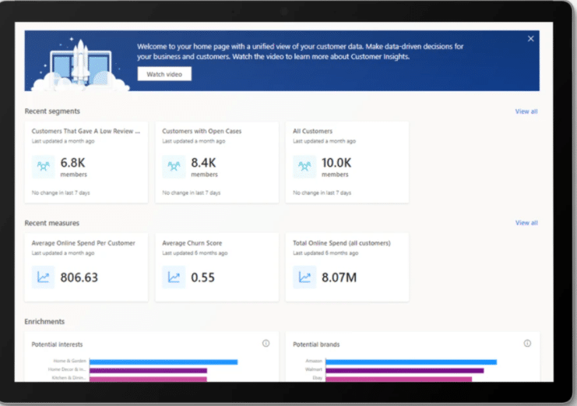Click the Home & Garden blue bar

pos(164,362)
